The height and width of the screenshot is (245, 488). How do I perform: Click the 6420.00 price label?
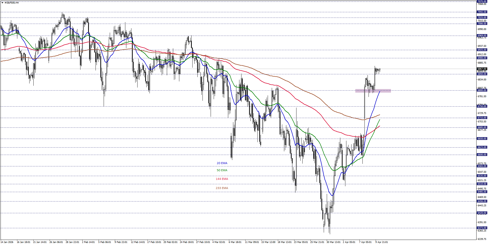pos(482,213)
